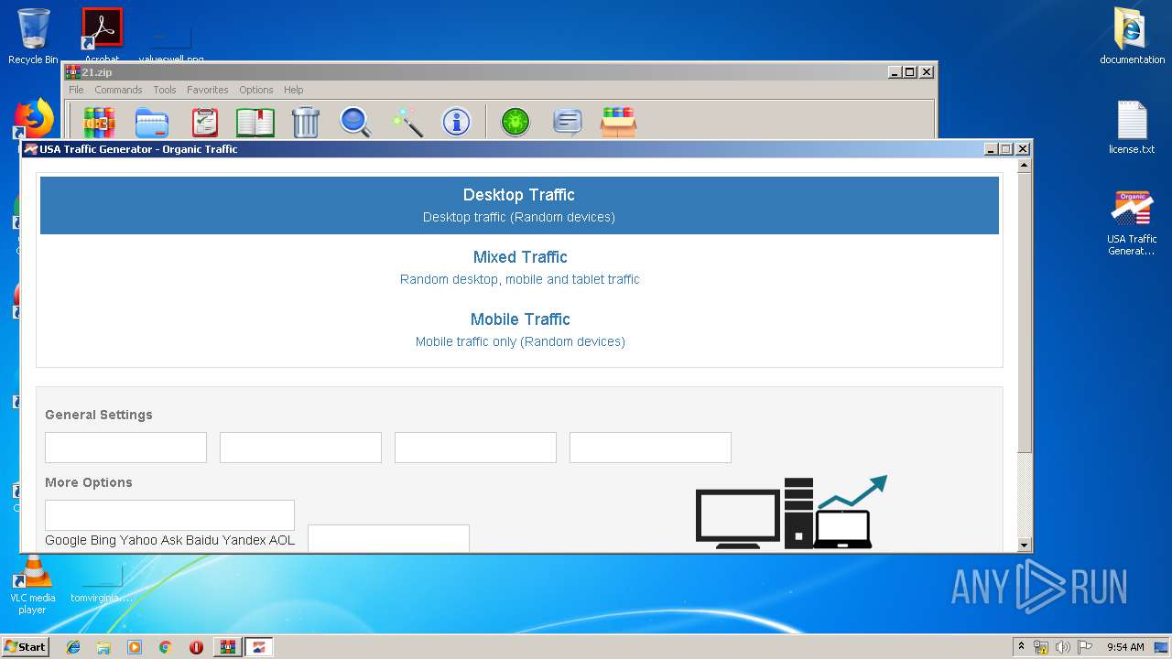Image resolution: width=1172 pixels, height=659 pixels.
Task: Open Windows Media Player from the taskbar
Action: coord(135,647)
